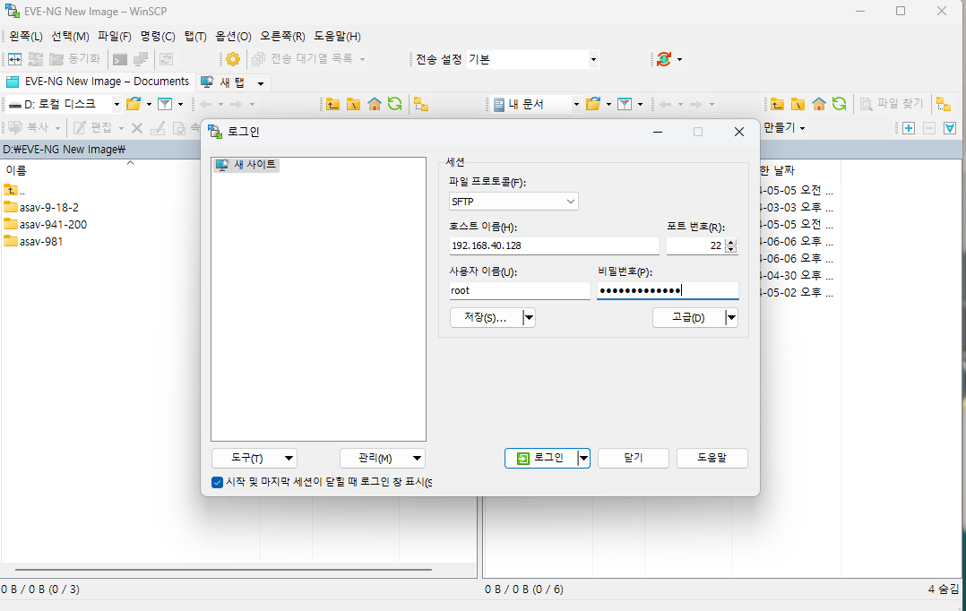Click open directory folder icon beside 내 문서 combo
The width and height of the screenshot is (966, 611).
click(592, 104)
